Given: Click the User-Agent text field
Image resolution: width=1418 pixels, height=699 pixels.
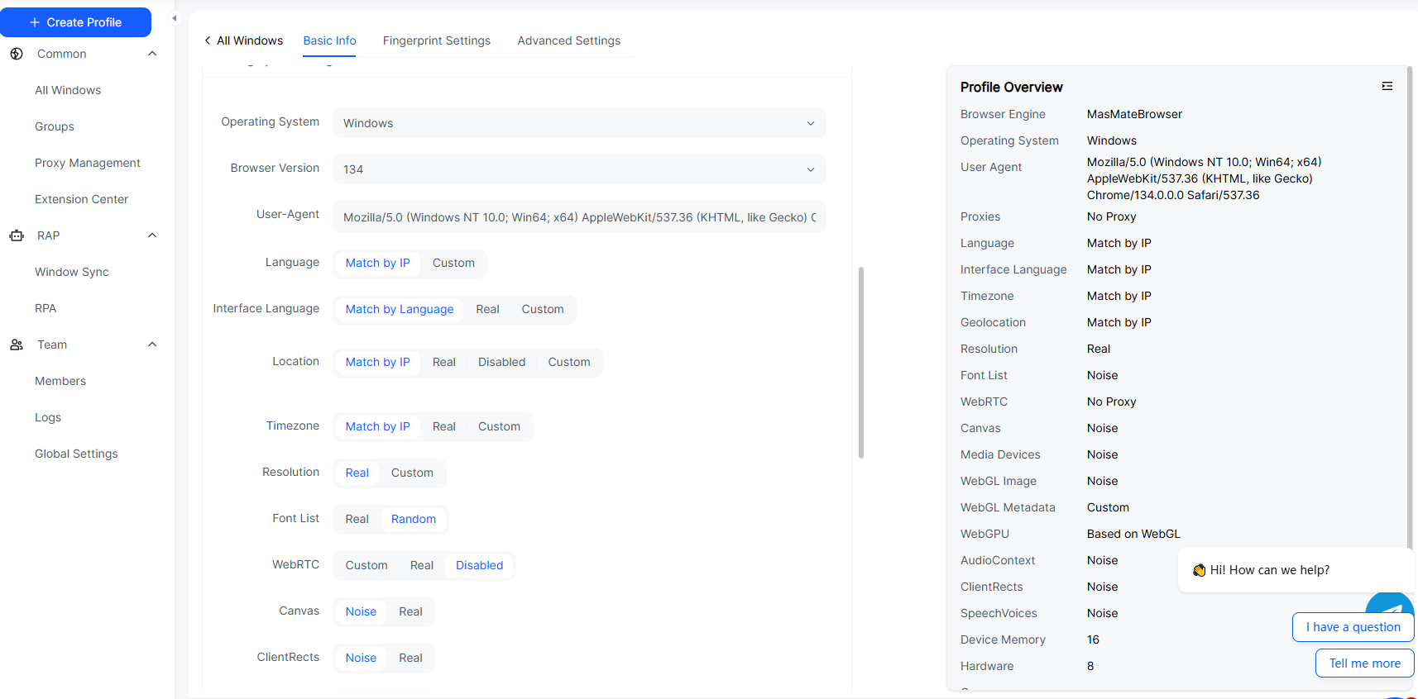Looking at the screenshot, I should [x=579, y=217].
